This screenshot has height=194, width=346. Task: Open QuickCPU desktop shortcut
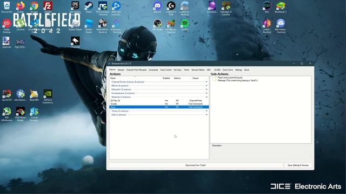(6, 95)
